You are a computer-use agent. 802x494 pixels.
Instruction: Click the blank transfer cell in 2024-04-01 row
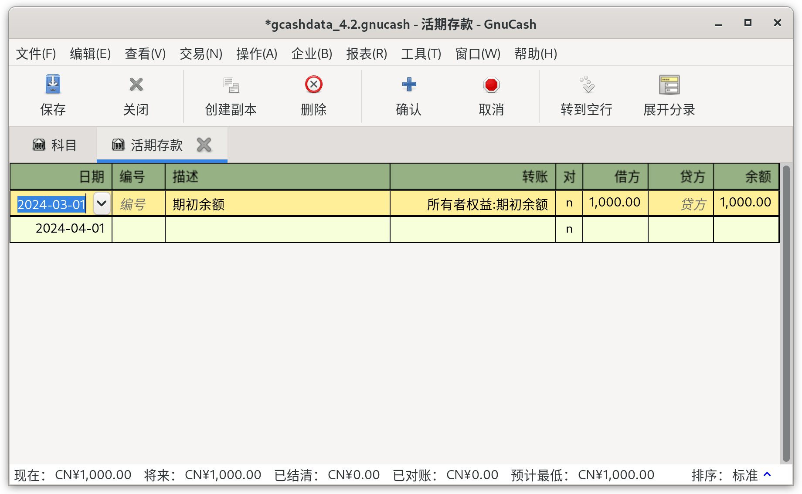point(473,229)
